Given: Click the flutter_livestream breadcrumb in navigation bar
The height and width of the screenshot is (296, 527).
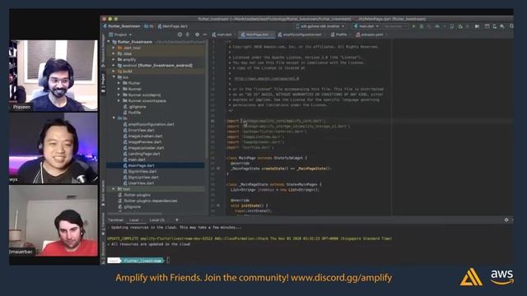Looking at the screenshot, I should click(121, 26).
